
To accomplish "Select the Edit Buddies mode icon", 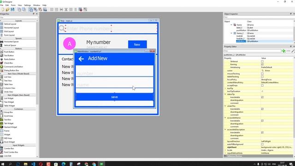I will (x=40, y=9).
